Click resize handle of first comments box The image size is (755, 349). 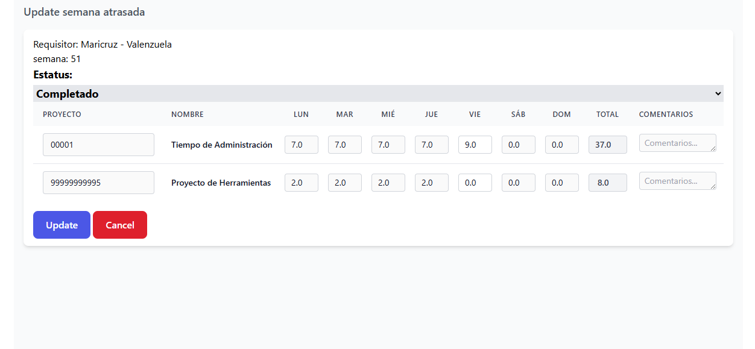point(713,149)
